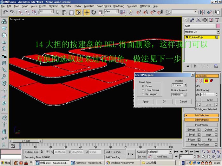Open the Graph Editors menu
222x166 pixels.
click(104, 6)
